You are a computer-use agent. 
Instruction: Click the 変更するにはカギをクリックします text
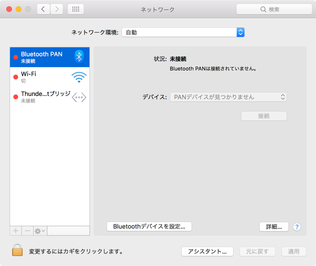[x=76, y=251]
